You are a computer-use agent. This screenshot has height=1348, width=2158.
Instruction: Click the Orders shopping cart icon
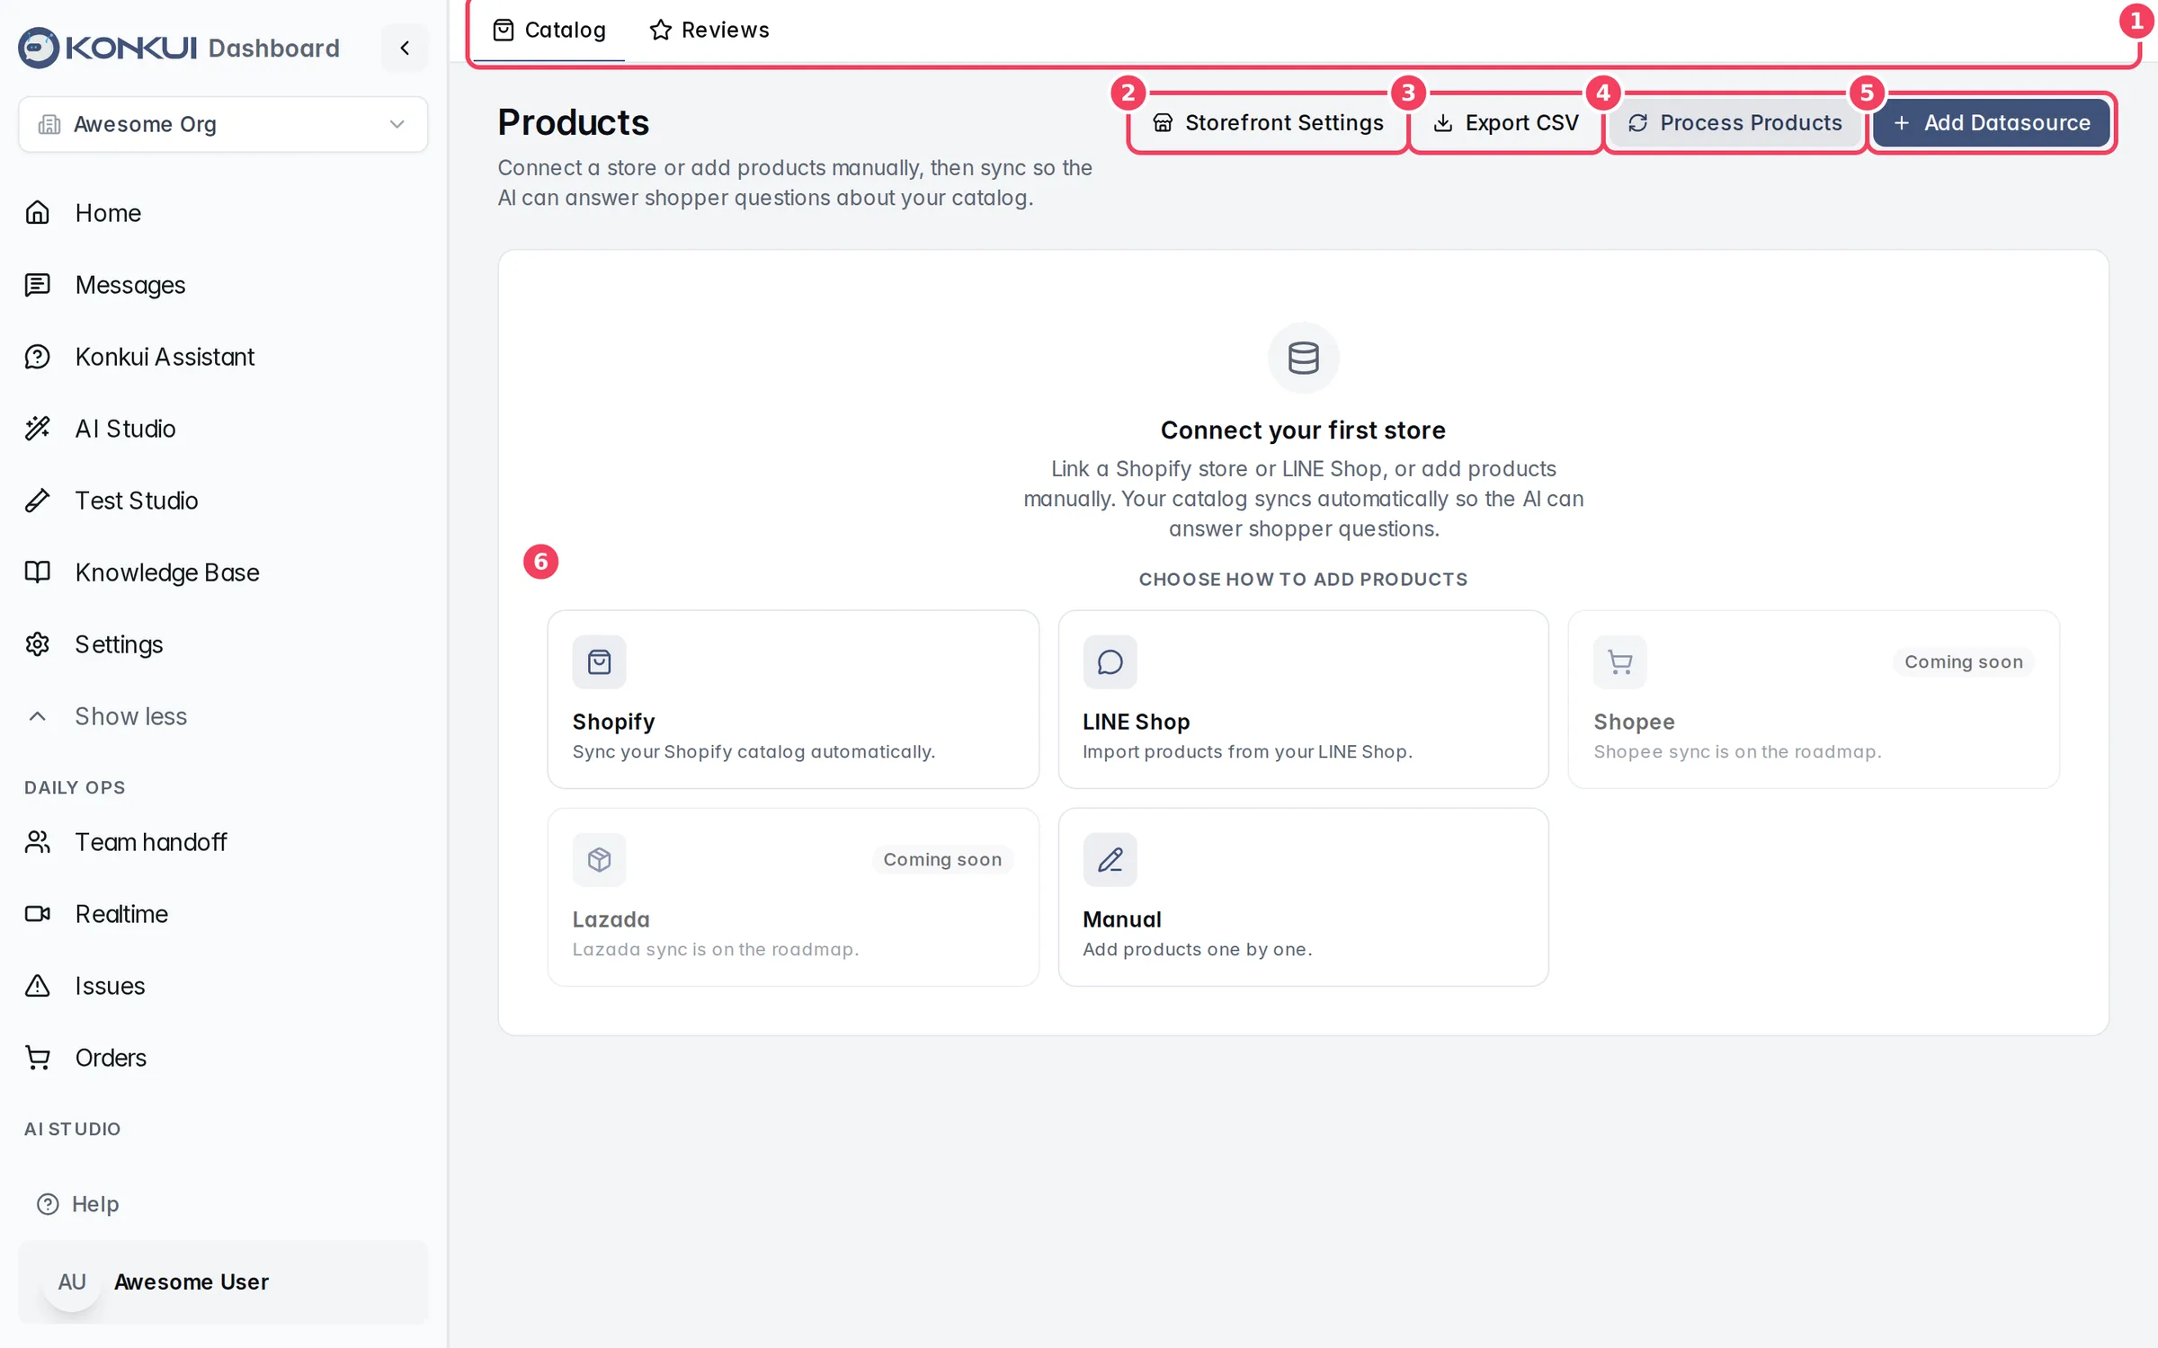pos(38,1058)
